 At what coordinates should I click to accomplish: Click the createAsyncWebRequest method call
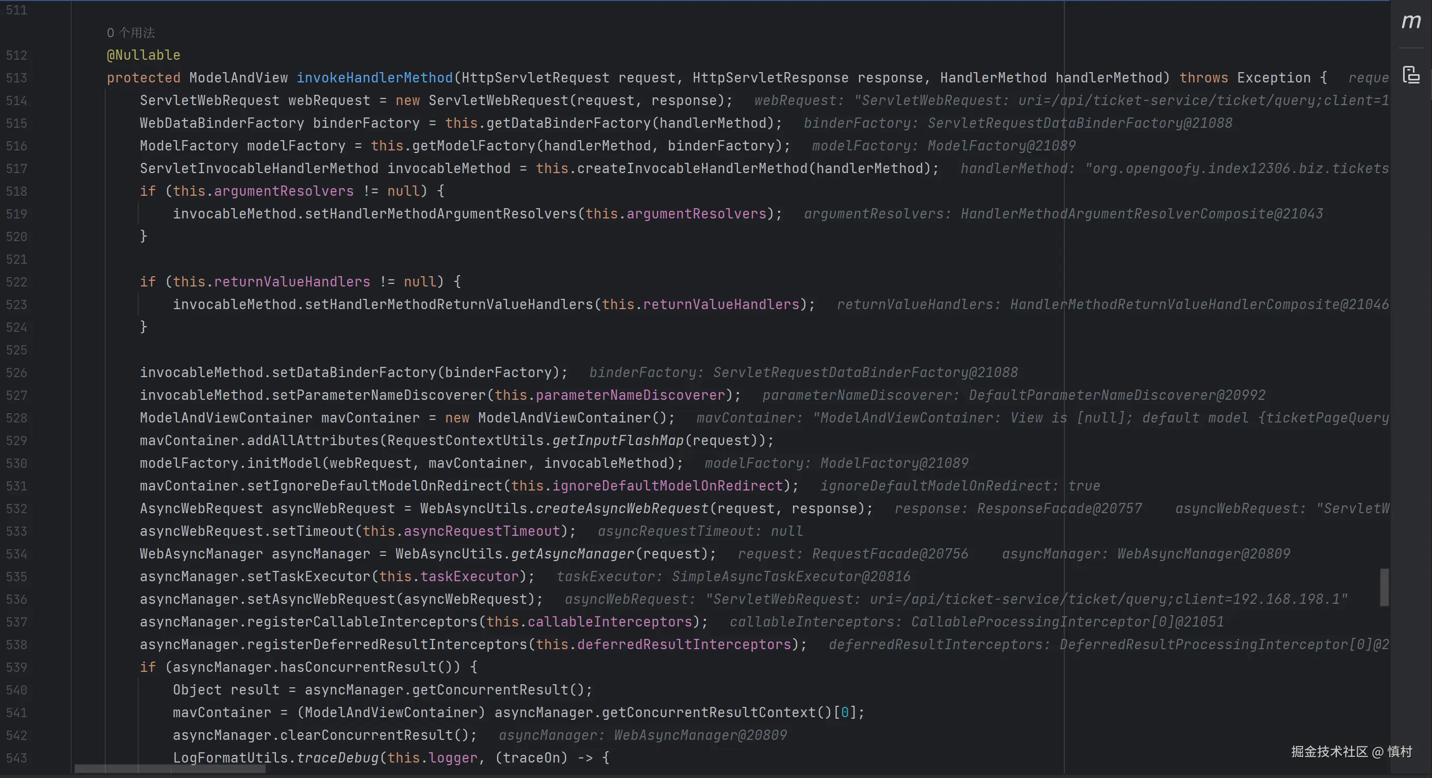pos(621,509)
